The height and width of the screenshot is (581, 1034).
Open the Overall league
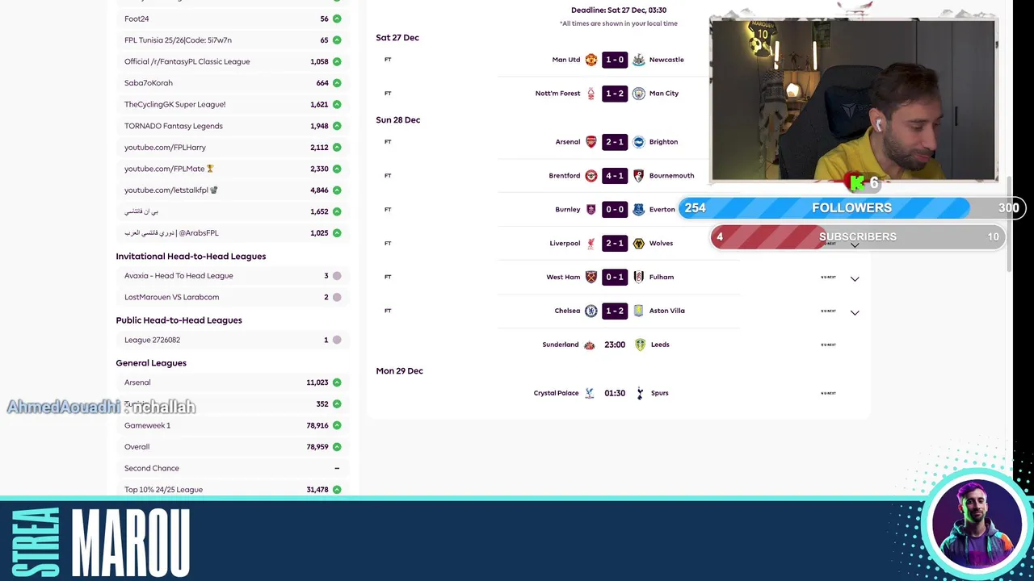[x=137, y=447]
